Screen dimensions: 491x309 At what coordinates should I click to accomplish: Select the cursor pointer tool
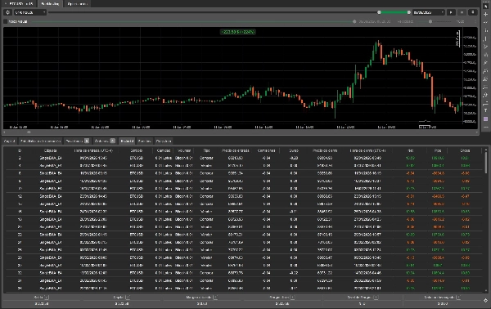tap(485, 7)
